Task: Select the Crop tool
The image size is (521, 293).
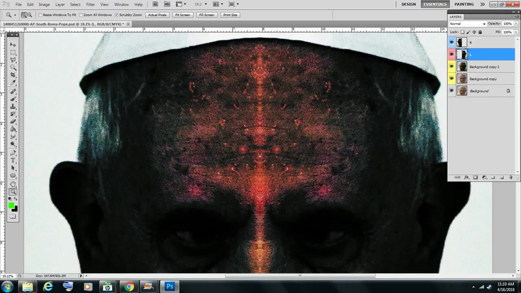Action: click(x=13, y=75)
